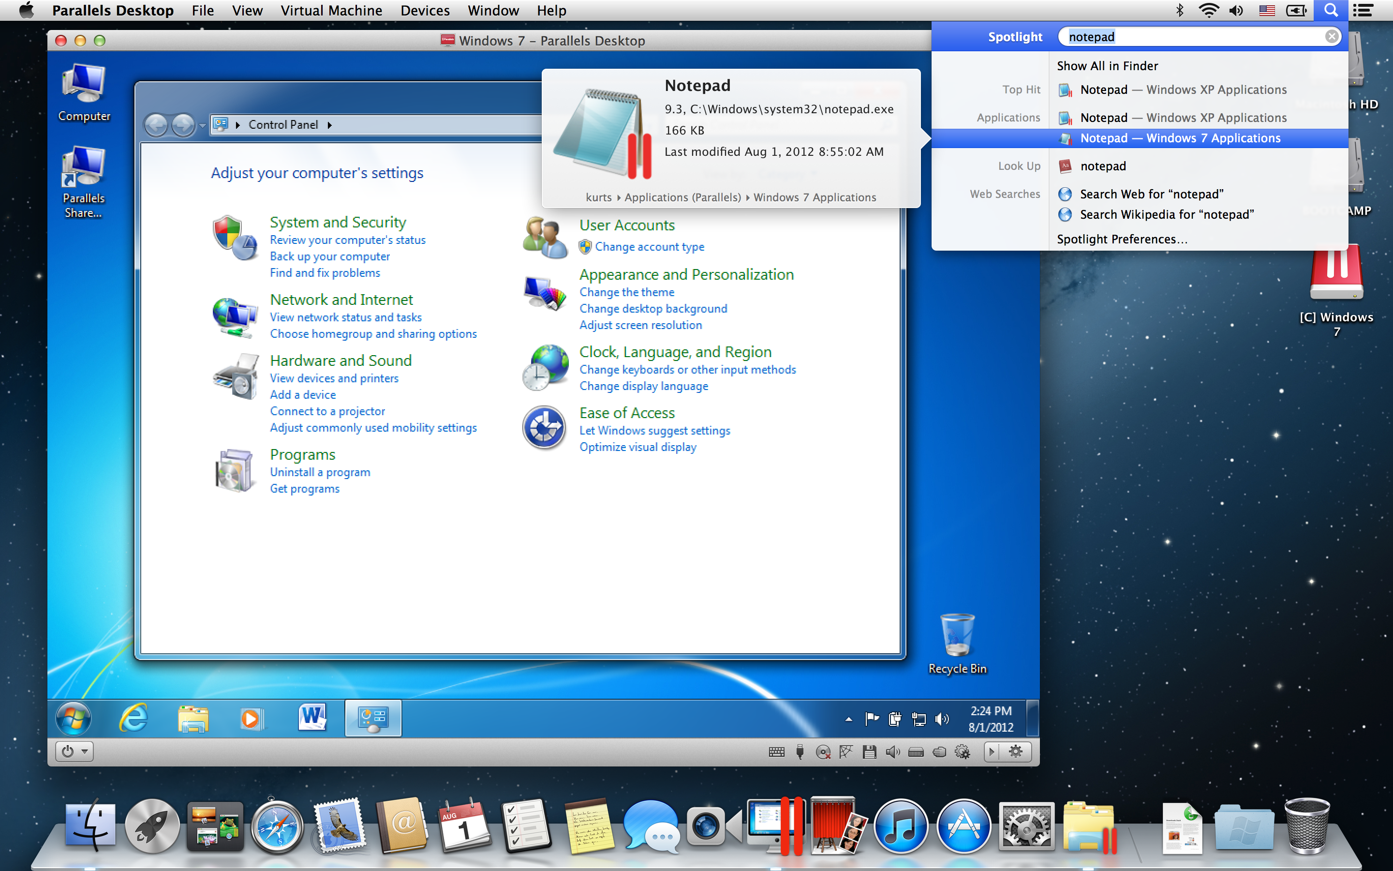Click Control Panel Back button
The image size is (1393, 871).
click(x=157, y=125)
